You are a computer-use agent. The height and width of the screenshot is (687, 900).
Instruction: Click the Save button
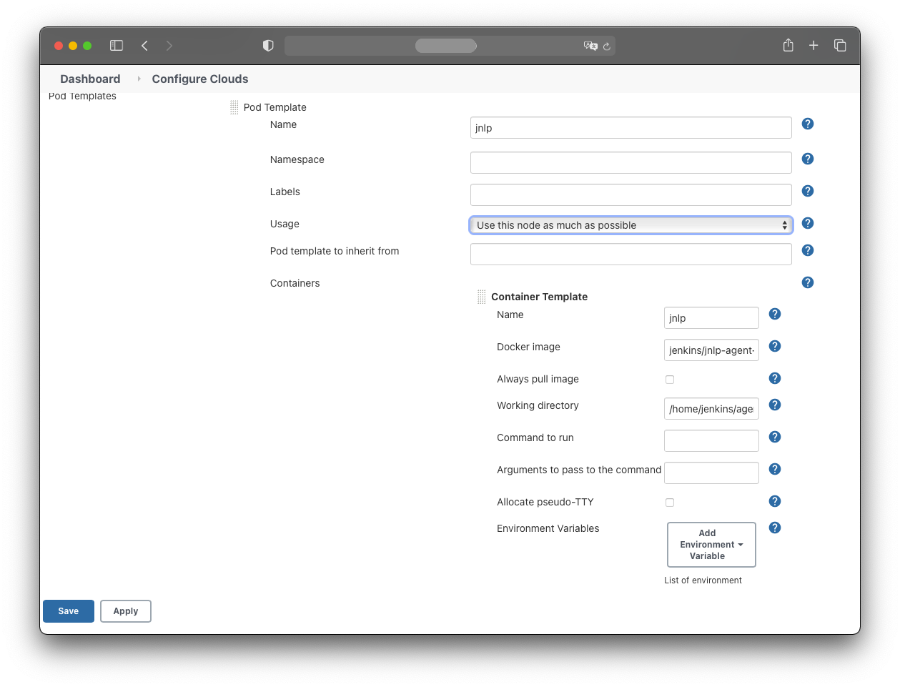click(x=69, y=611)
